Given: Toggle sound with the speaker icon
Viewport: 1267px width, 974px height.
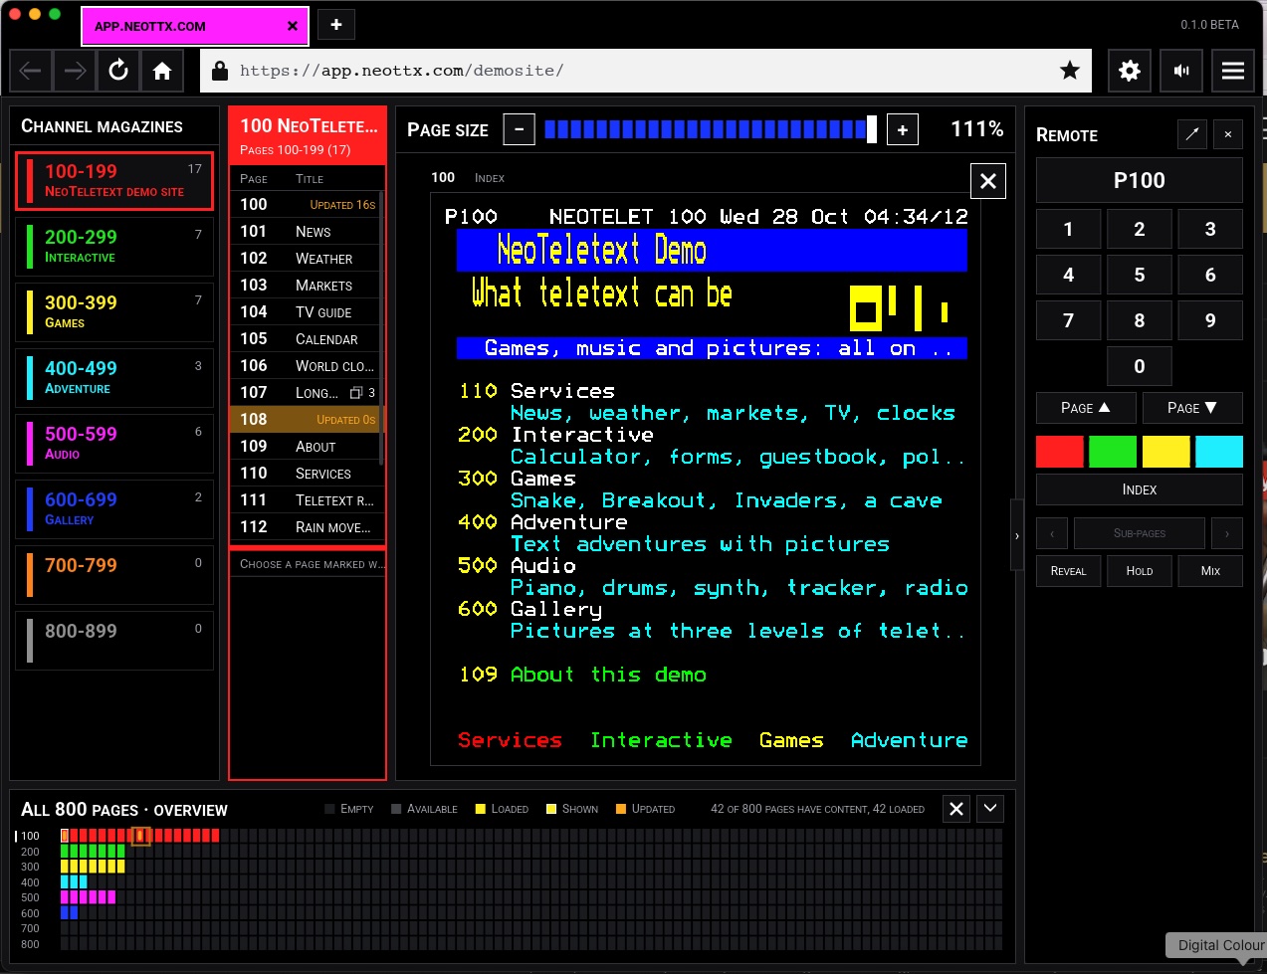Looking at the screenshot, I should tap(1181, 71).
